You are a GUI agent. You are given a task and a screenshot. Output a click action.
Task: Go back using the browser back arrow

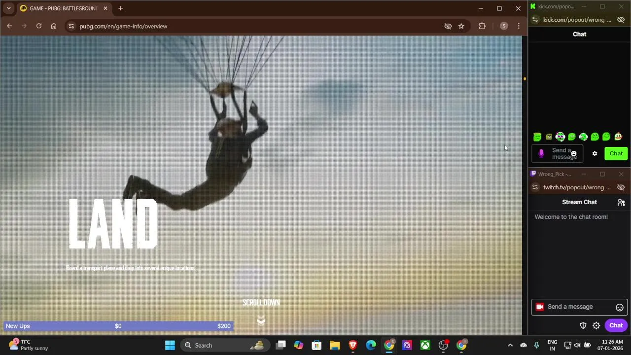pyautogui.click(x=9, y=26)
